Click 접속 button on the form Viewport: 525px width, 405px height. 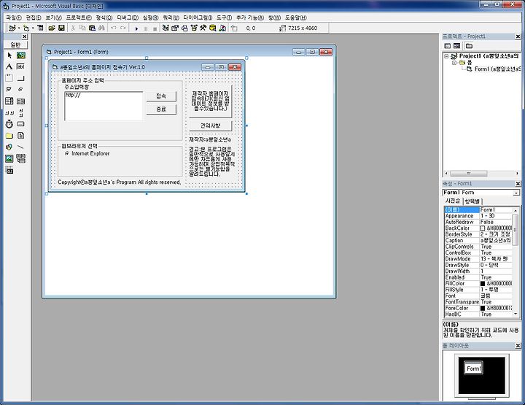[161, 96]
